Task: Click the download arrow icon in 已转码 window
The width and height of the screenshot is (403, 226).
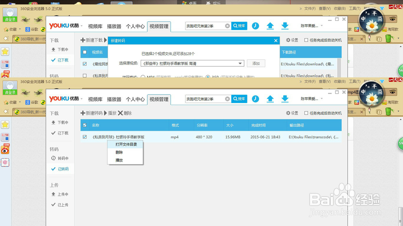Action: tap(285, 99)
